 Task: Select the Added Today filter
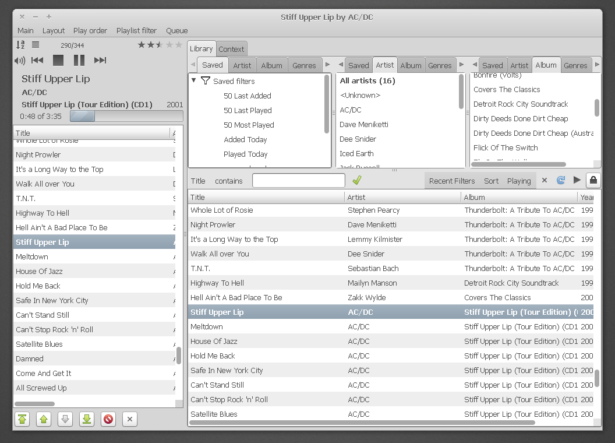pos(245,139)
